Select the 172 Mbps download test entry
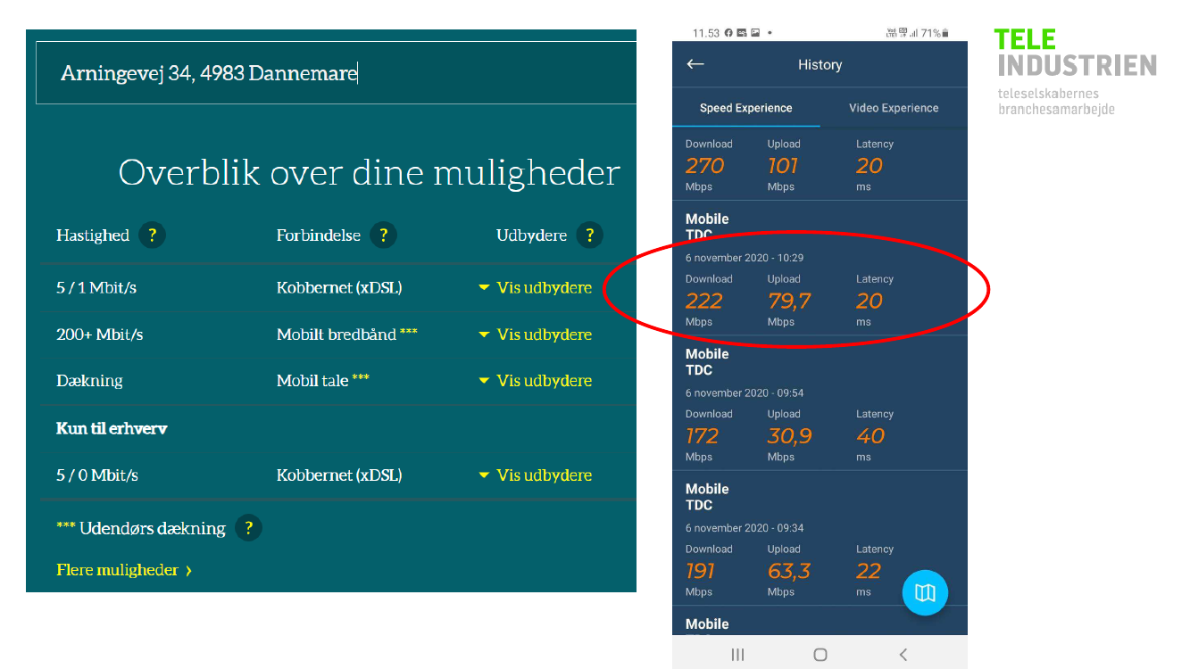This screenshot has height=669, width=1190. [820, 403]
